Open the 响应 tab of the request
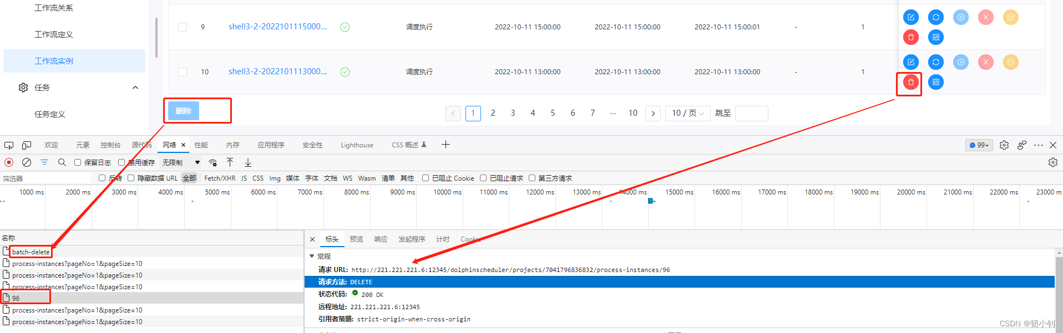Image resolution: width=1063 pixels, height=333 pixels. (x=381, y=239)
